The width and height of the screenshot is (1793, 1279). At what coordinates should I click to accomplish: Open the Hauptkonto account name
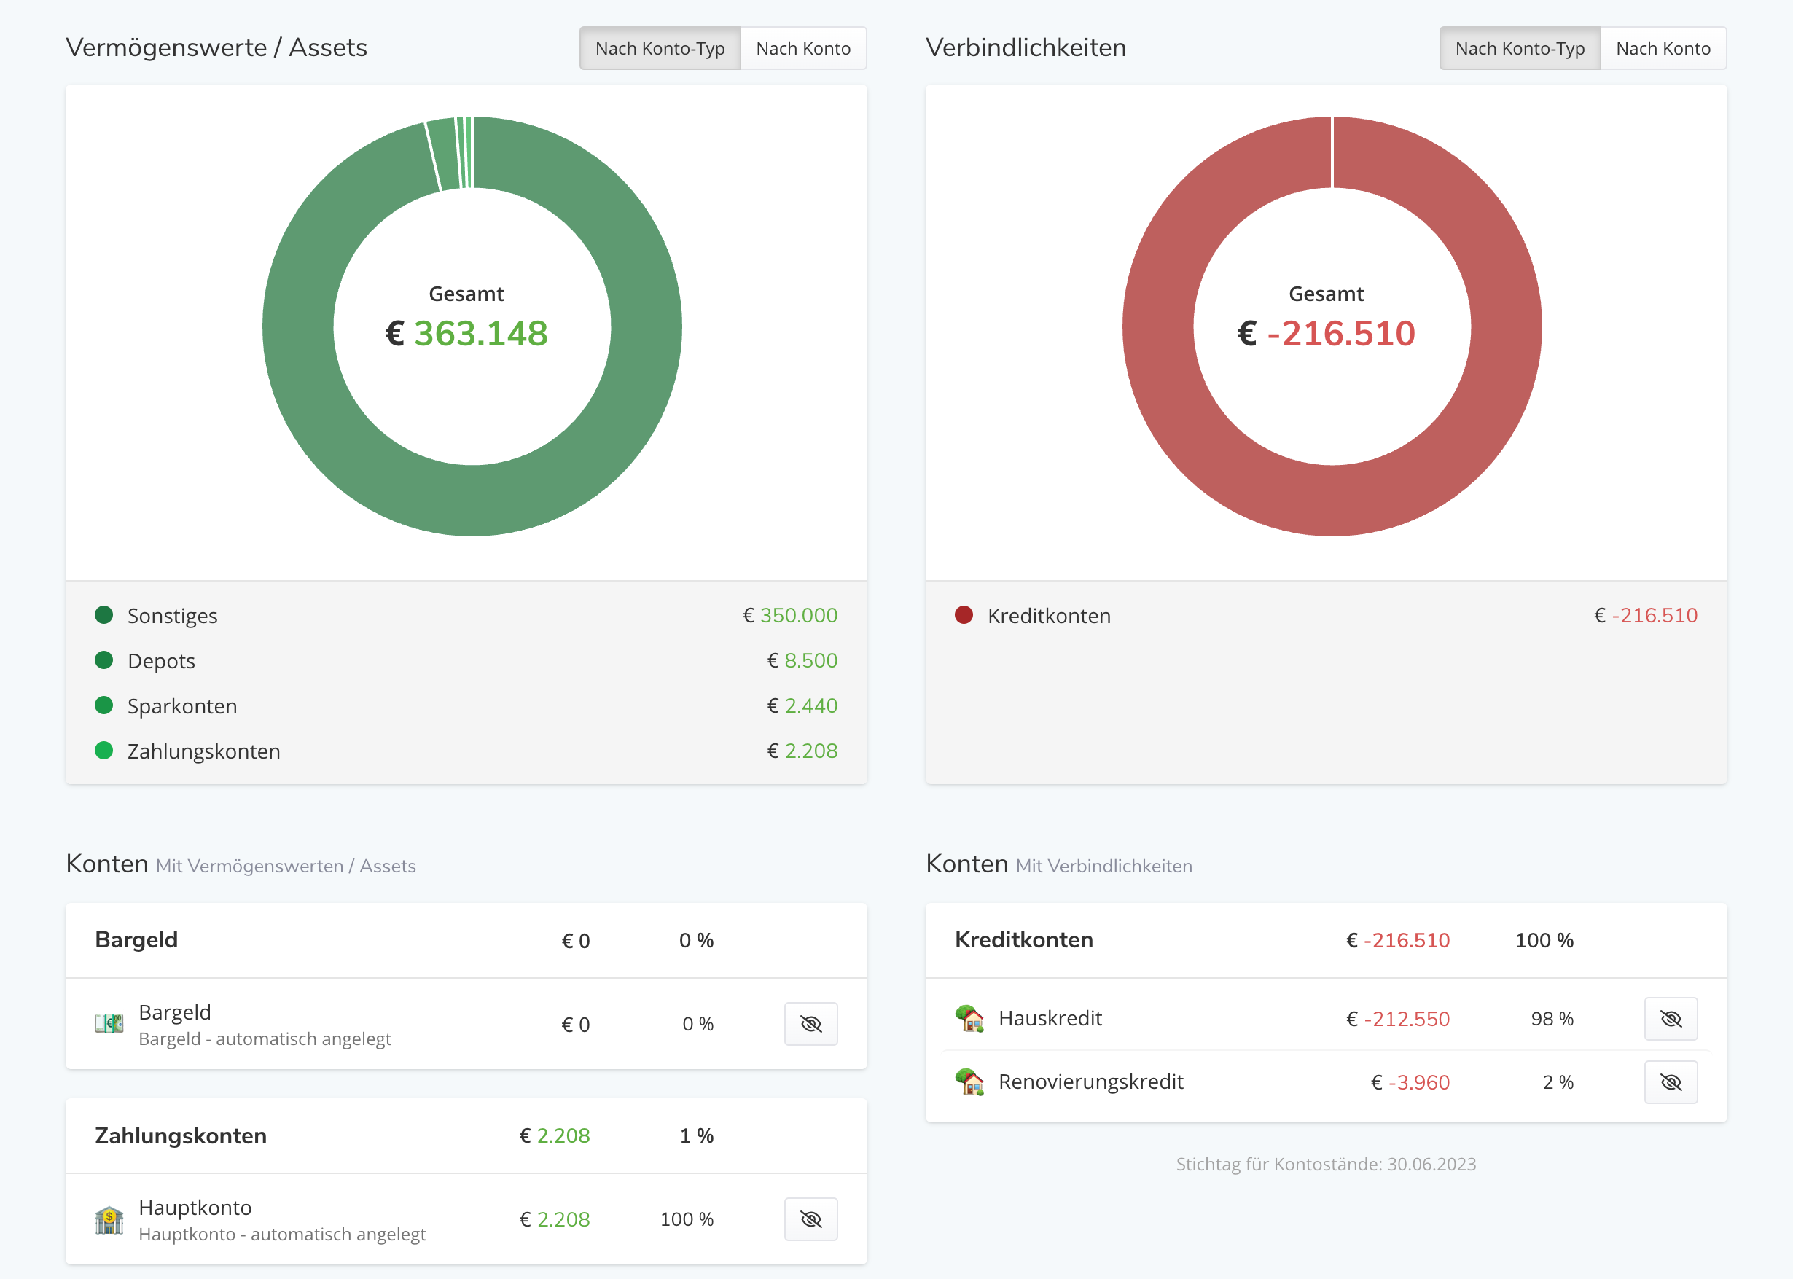pyautogui.click(x=195, y=1208)
